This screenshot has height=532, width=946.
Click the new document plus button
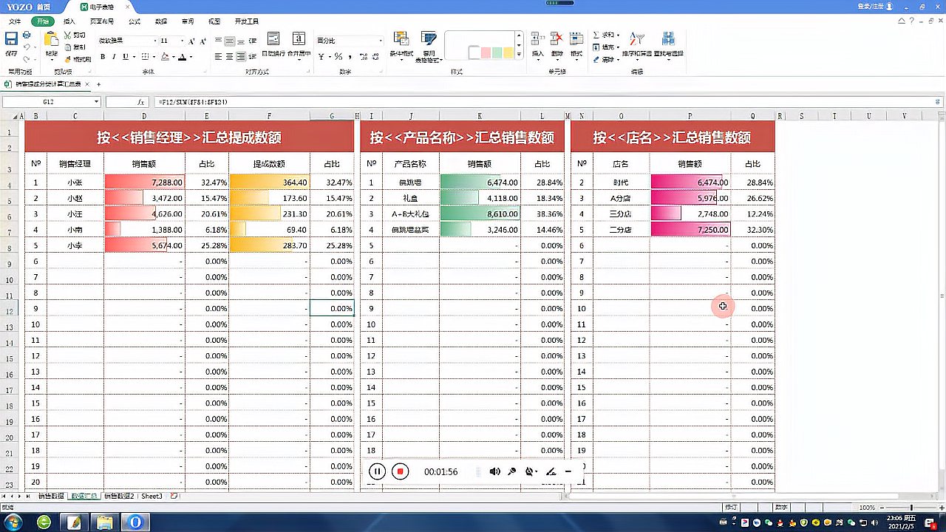tap(98, 84)
